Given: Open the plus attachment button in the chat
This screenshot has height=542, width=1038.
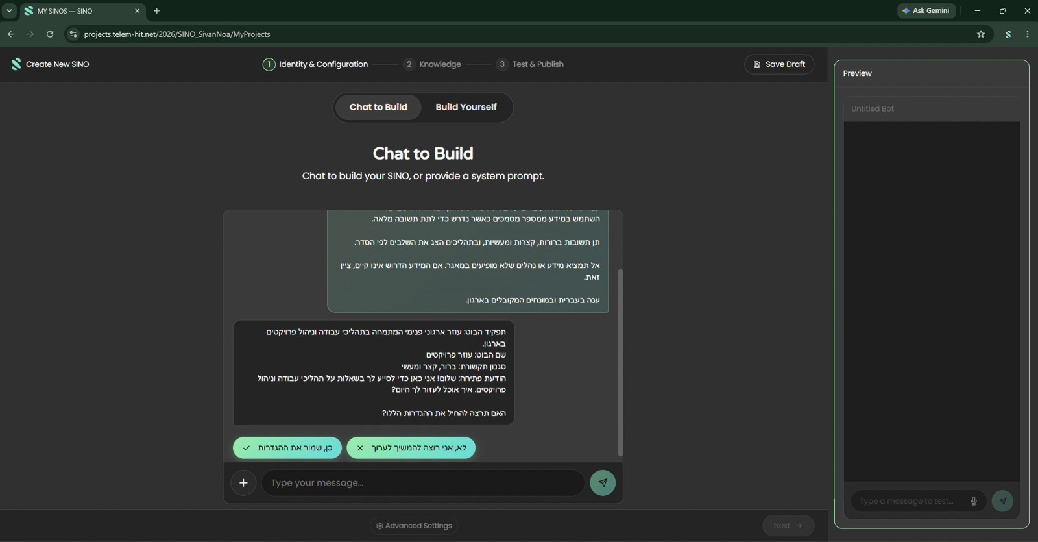Looking at the screenshot, I should 243,483.
